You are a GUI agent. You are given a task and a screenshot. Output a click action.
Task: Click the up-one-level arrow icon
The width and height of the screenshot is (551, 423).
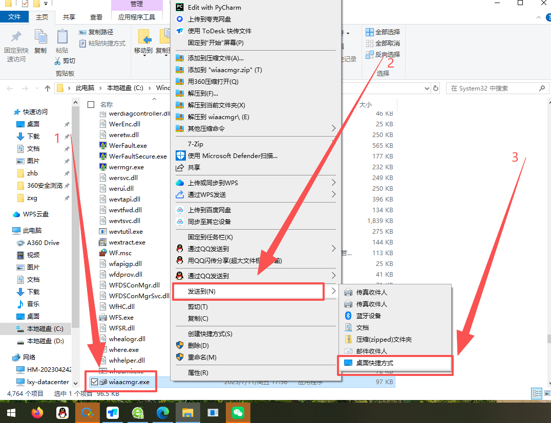(48, 88)
